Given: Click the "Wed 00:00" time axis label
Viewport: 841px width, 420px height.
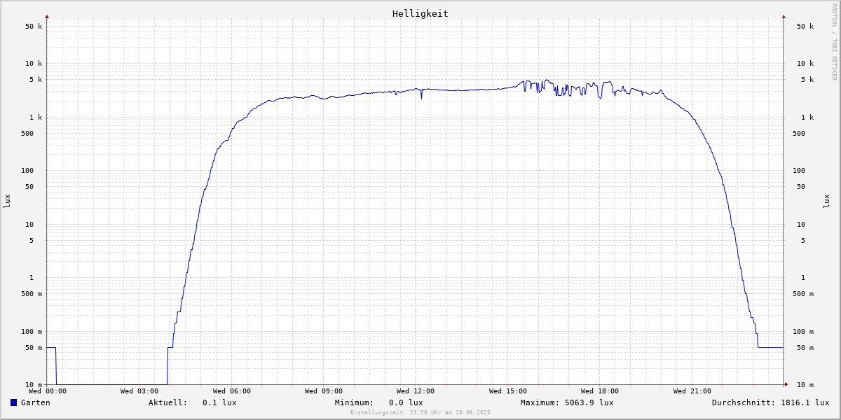Looking at the screenshot, I should tap(48, 391).
